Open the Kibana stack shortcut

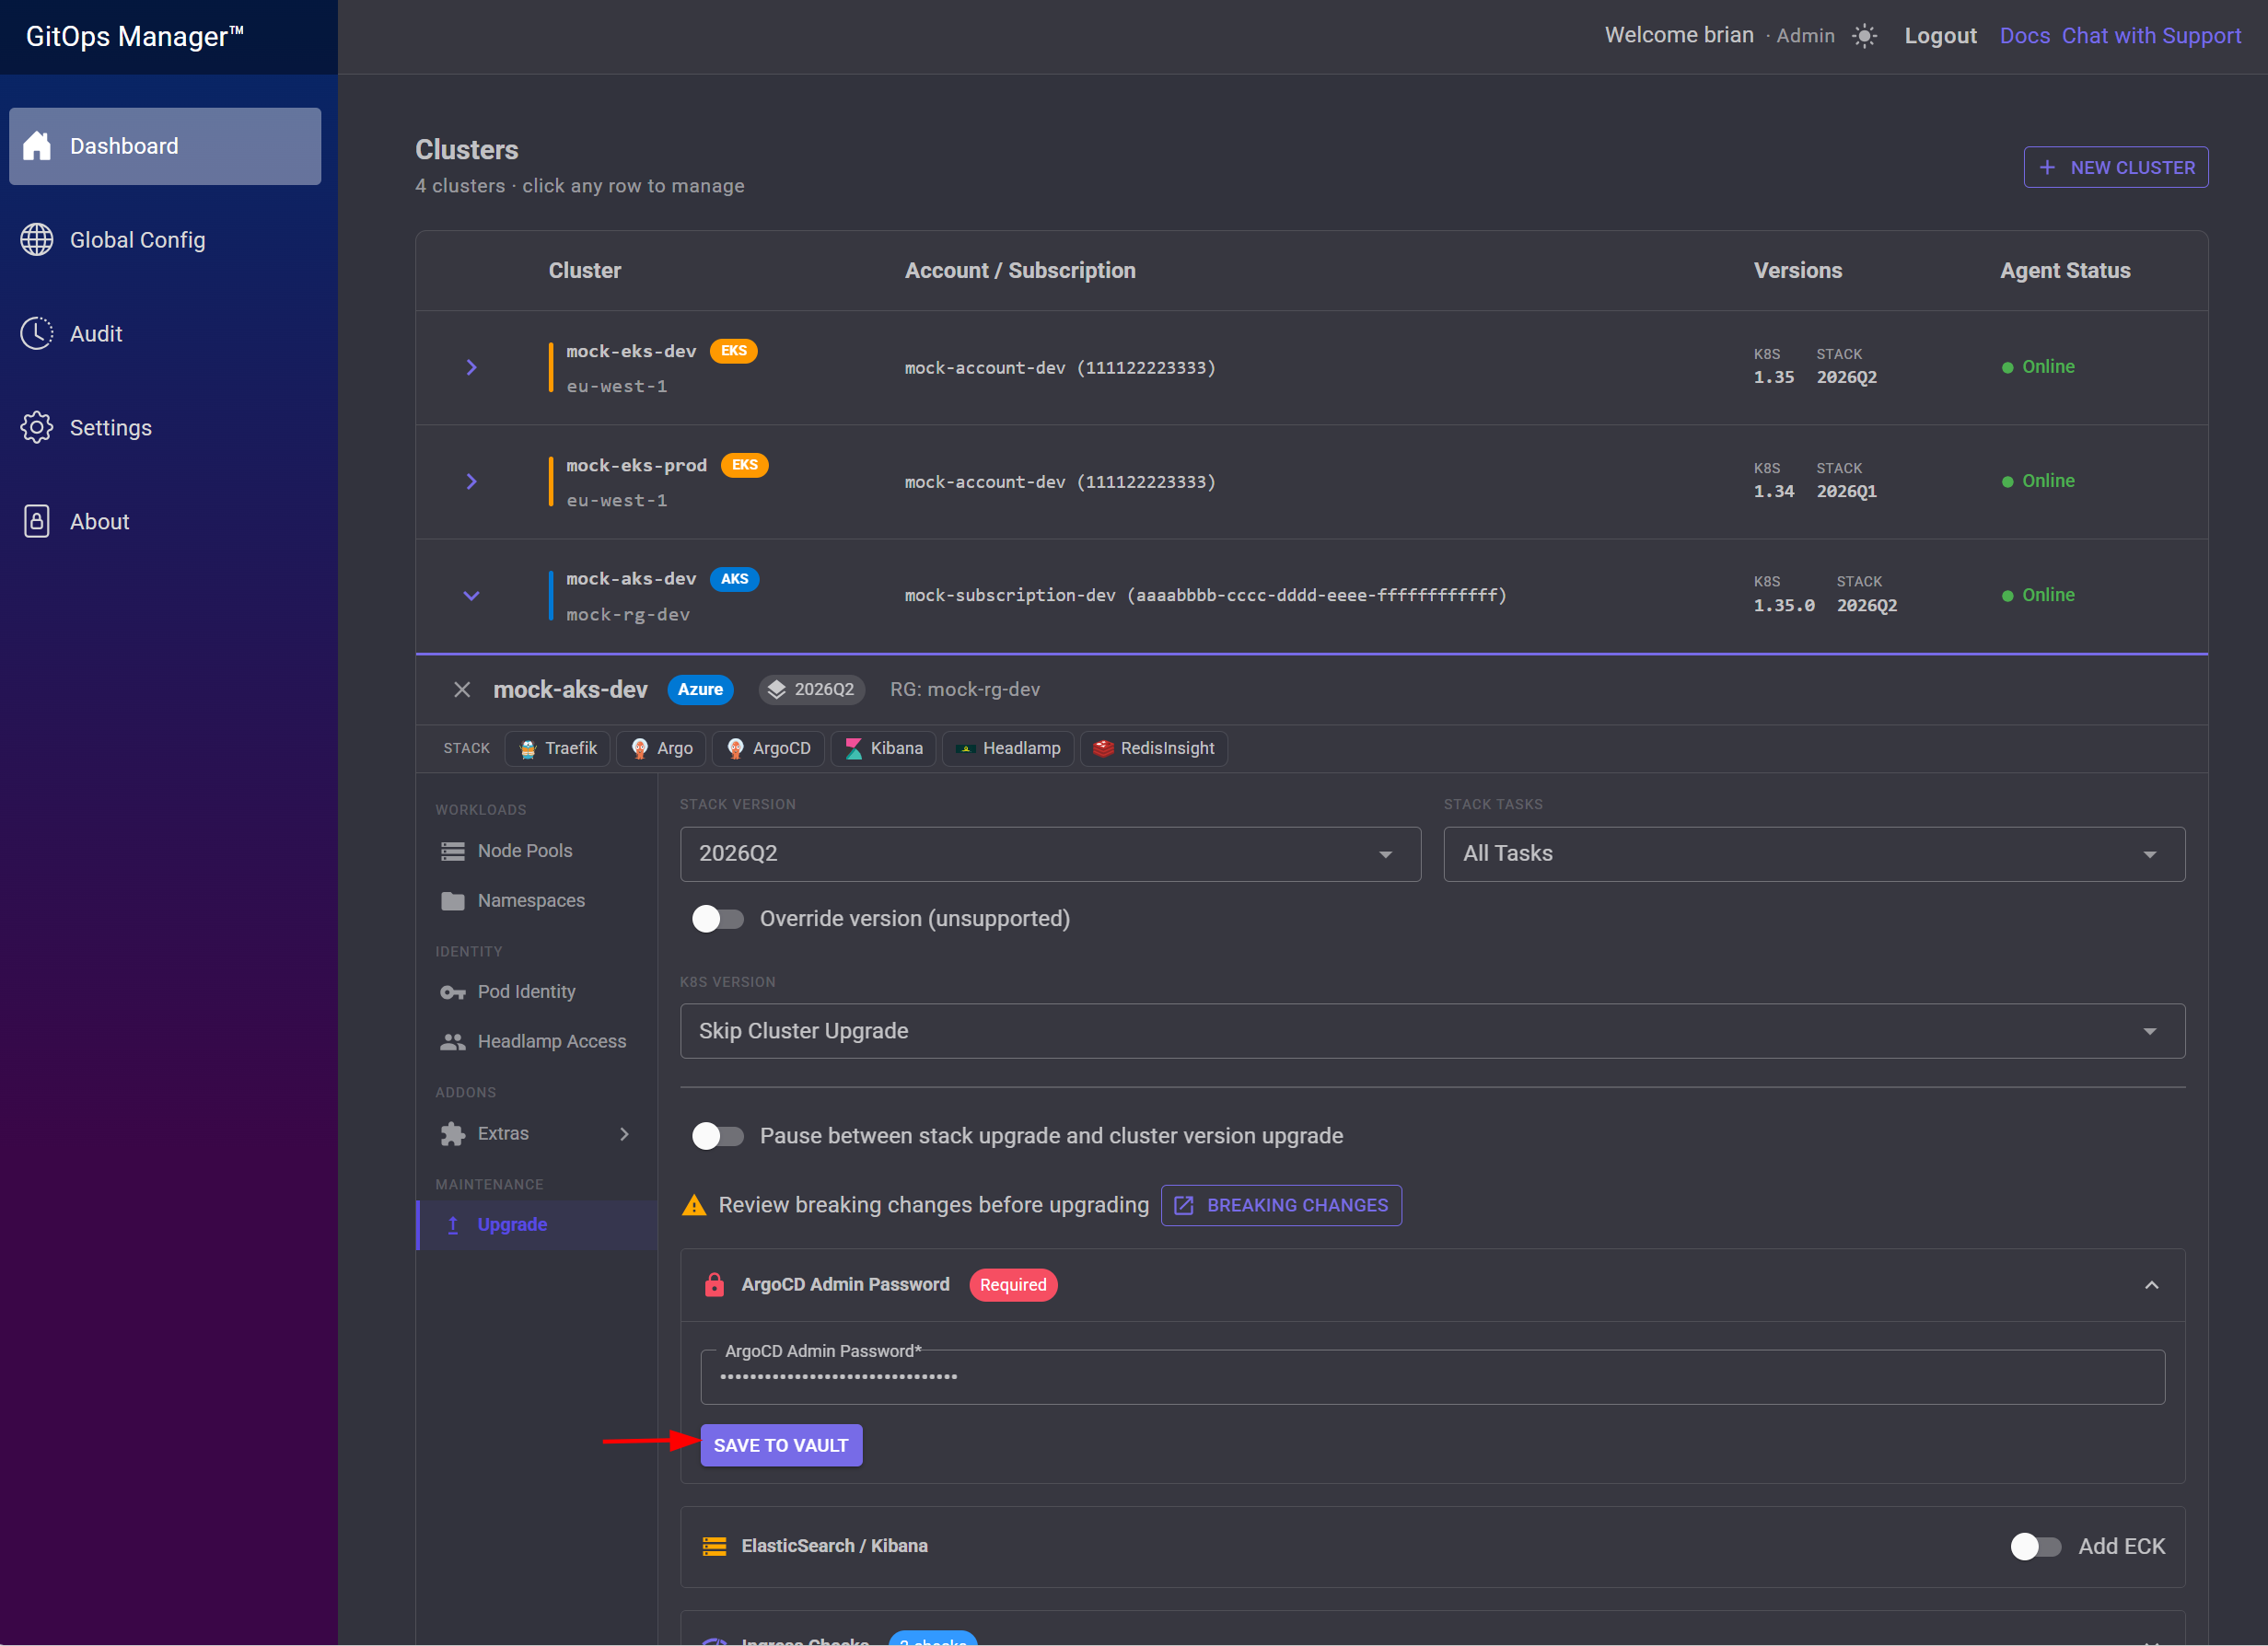click(883, 748)
